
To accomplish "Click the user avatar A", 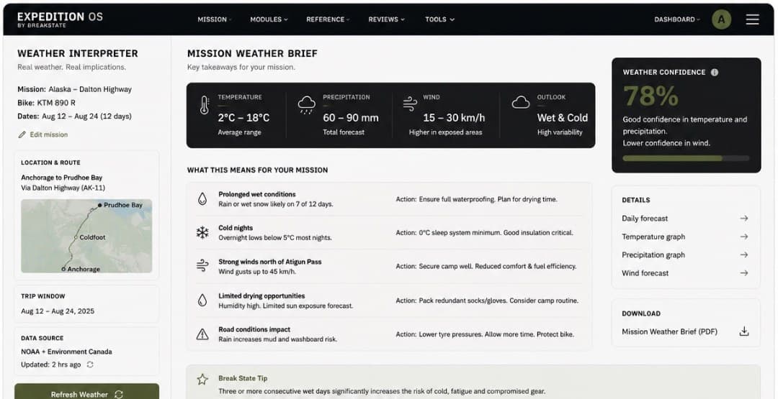I will [721, 19].
